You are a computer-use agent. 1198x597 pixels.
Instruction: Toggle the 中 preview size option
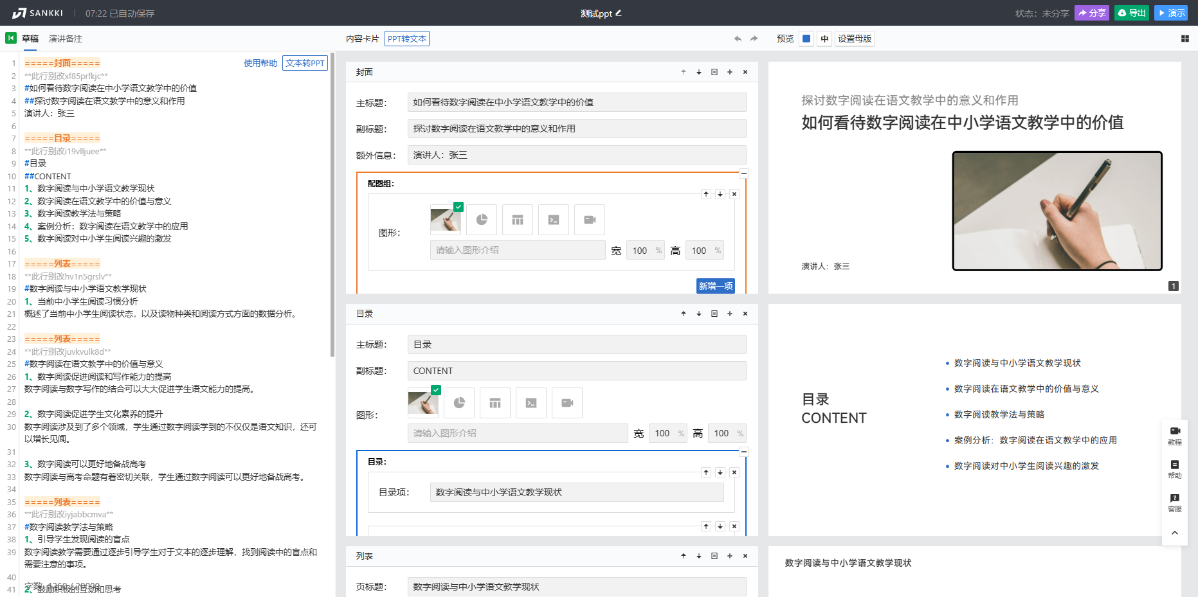pyautogui.click(x=824, y=39)
